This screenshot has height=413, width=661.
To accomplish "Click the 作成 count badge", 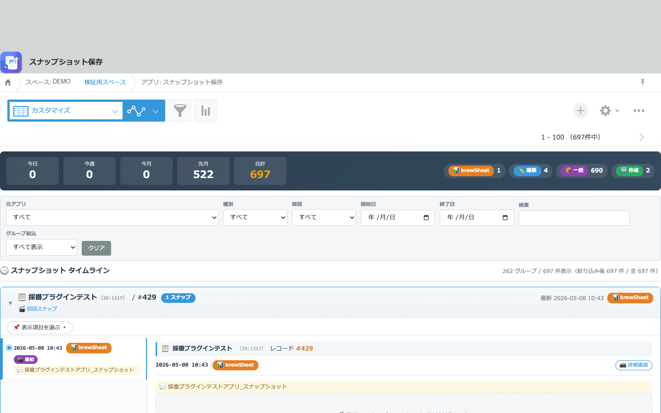I will 633,171.
